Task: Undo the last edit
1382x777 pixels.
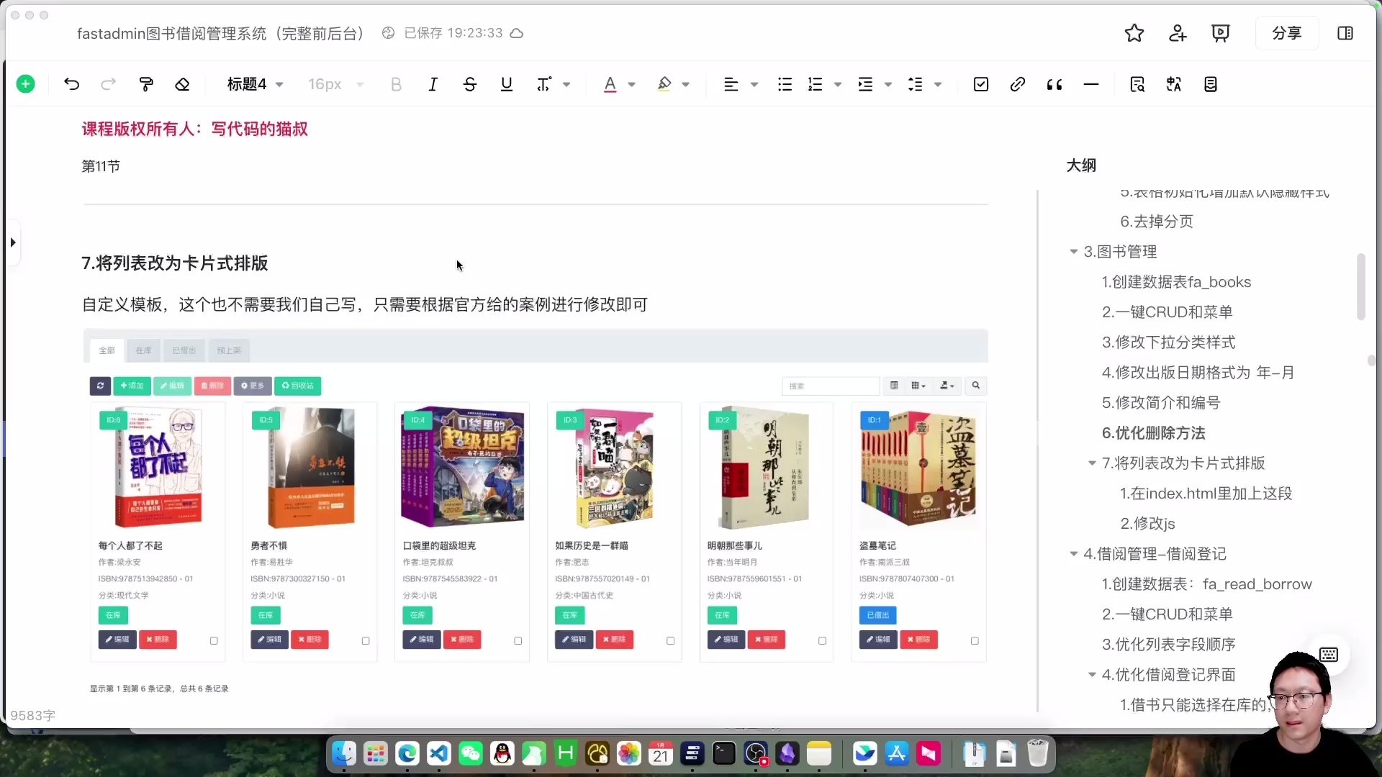Action: point(71,84)
